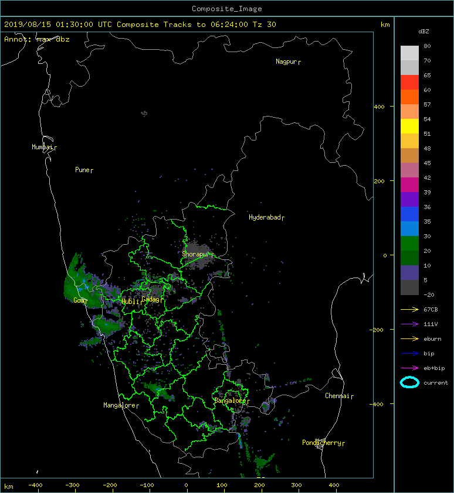Click the Gadag city label
The width and height of the screenshot is (454, 493).
click(151, 299)
